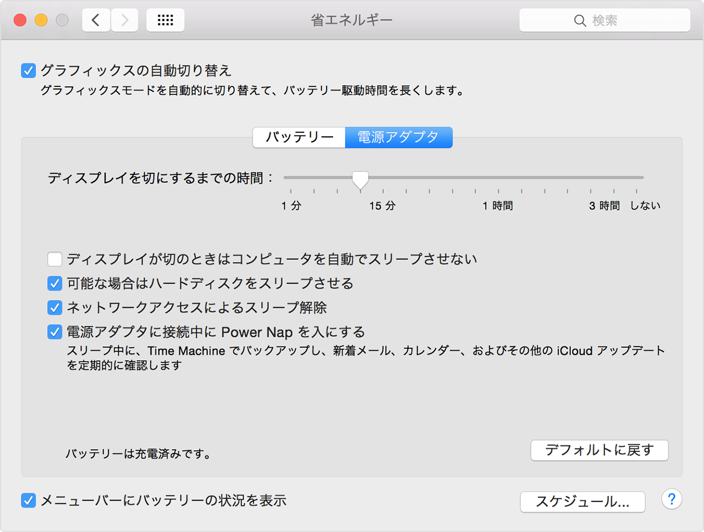
Task: Uncheck ネットワークアクセスによるスリープ解除
Action: click(x=54, y=307)
